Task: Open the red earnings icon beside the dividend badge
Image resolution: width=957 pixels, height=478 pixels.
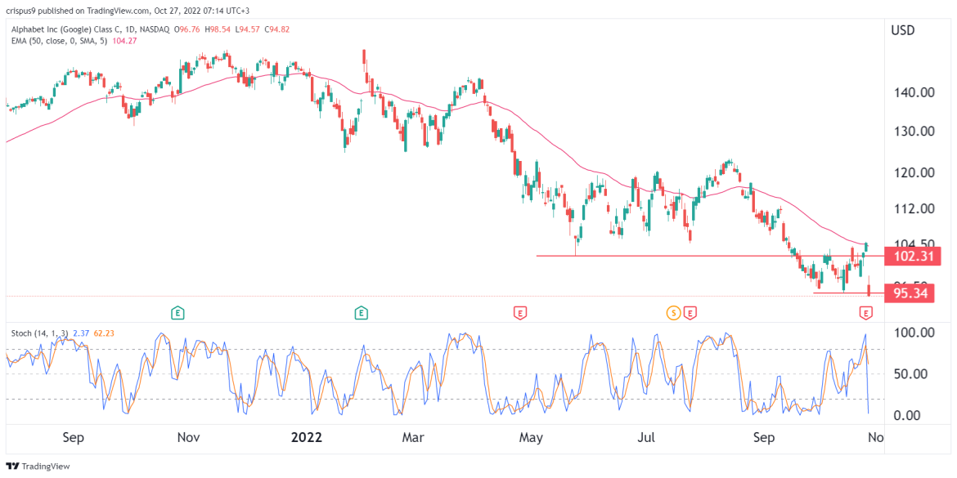Action: click(690, 311)
